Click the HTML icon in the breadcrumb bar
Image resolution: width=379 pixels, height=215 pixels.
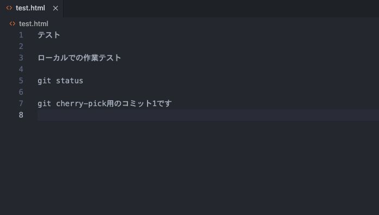pos(13,23)
